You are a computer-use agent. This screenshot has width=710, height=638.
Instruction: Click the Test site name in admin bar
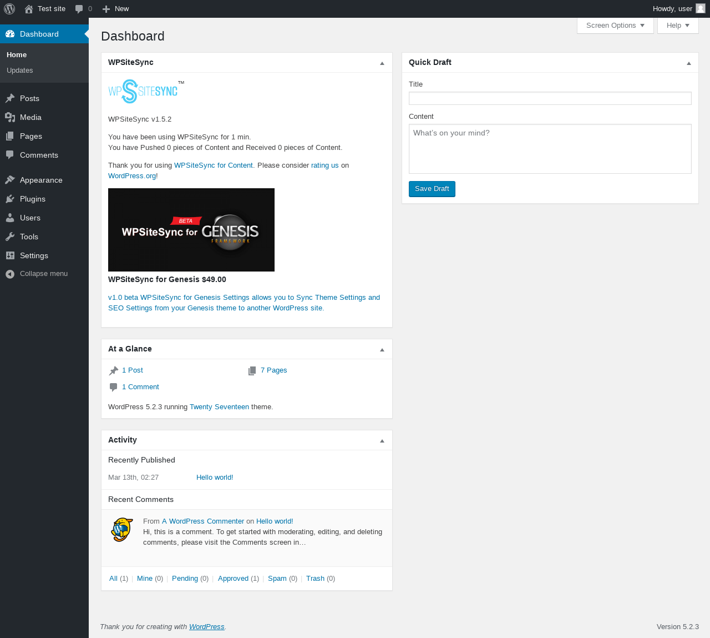(52, 9)
